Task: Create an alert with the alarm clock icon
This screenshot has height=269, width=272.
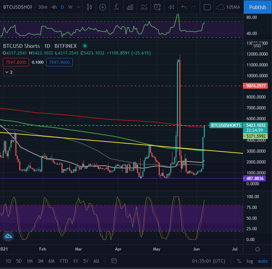Action: tap(157, 7)
